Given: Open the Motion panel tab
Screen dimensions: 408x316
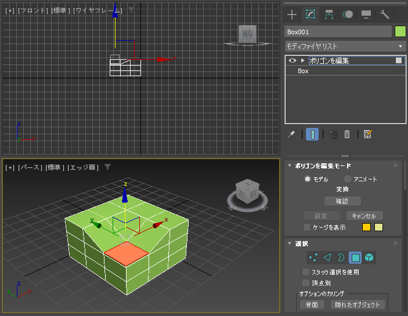Looking at the screenshot, I should (x=348, y=15).
